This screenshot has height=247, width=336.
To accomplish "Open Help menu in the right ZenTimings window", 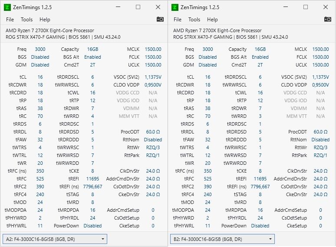I will coord(212,20).
